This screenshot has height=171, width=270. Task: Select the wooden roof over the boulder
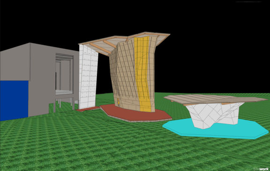click(x=215, y=100)
